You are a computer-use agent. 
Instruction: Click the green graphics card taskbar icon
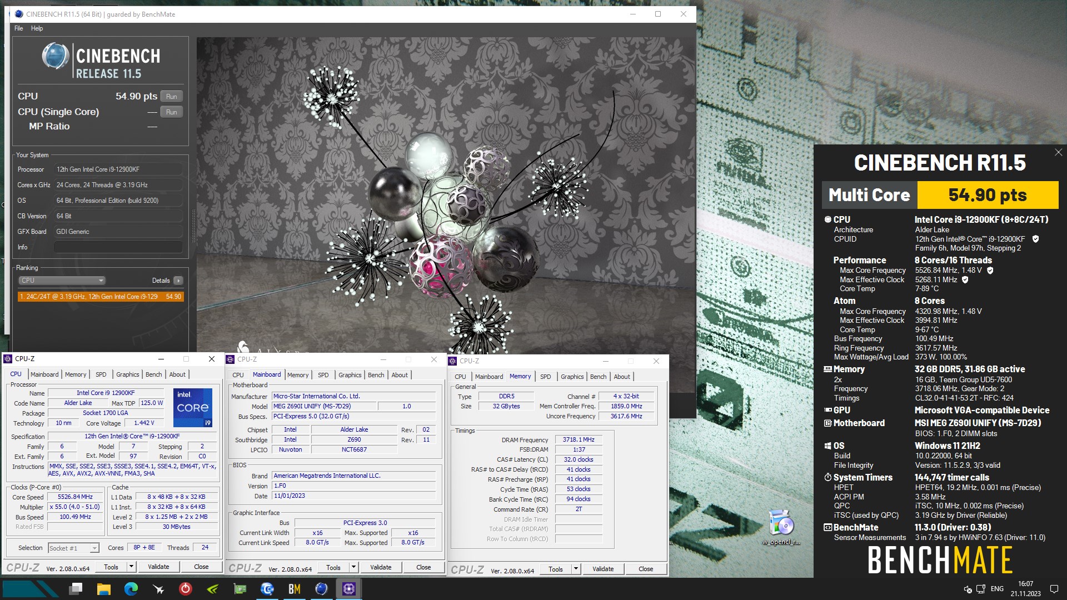pos(240,589)
